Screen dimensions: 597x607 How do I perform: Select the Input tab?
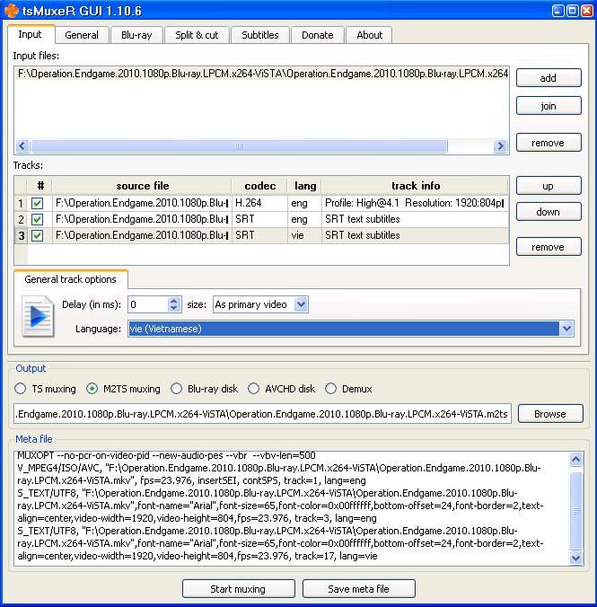click(x=31, y=34)
